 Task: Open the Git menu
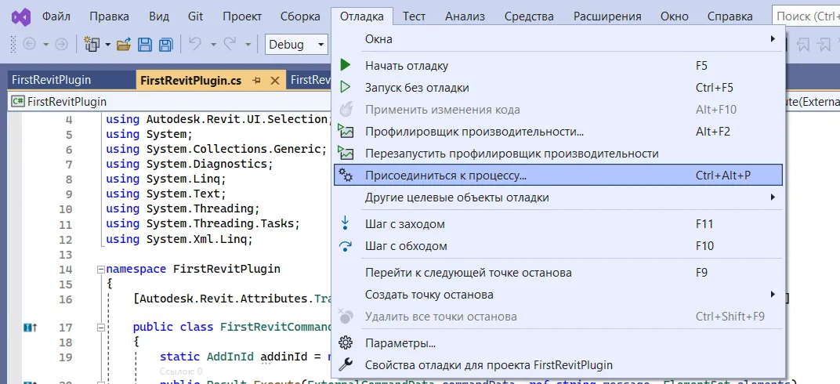196,16
